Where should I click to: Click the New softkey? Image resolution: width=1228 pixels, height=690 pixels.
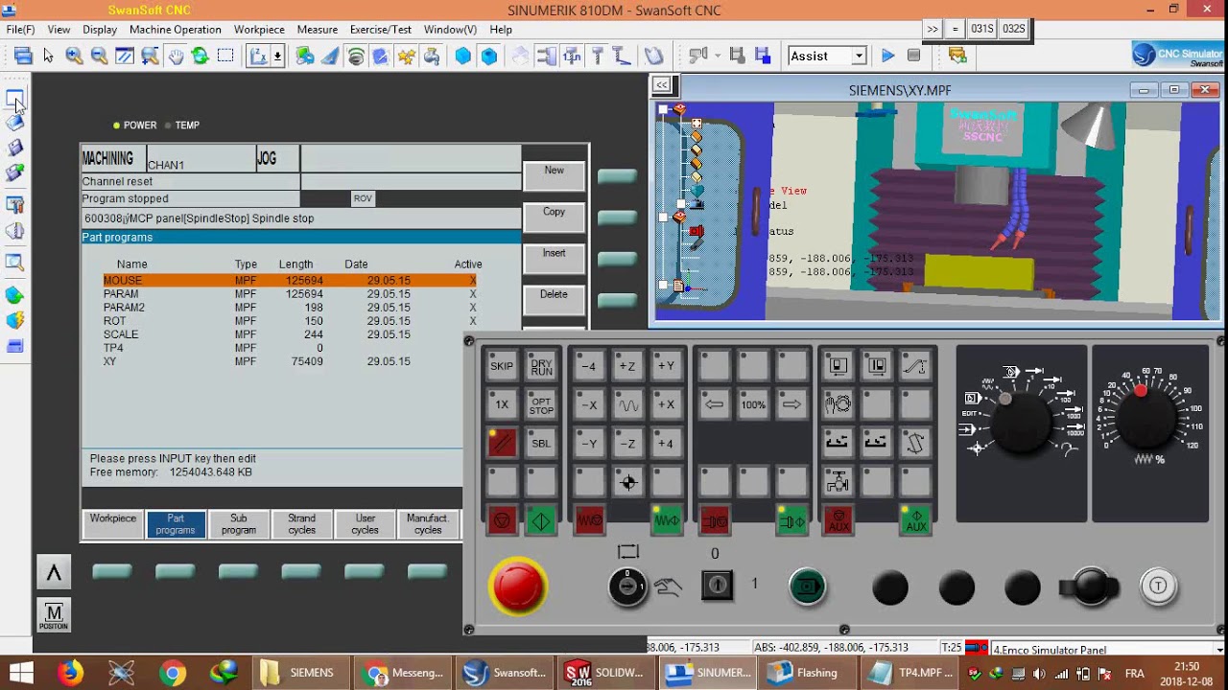click(555, 176)
